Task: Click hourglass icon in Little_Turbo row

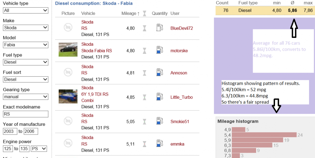Action: coord(145,97)
